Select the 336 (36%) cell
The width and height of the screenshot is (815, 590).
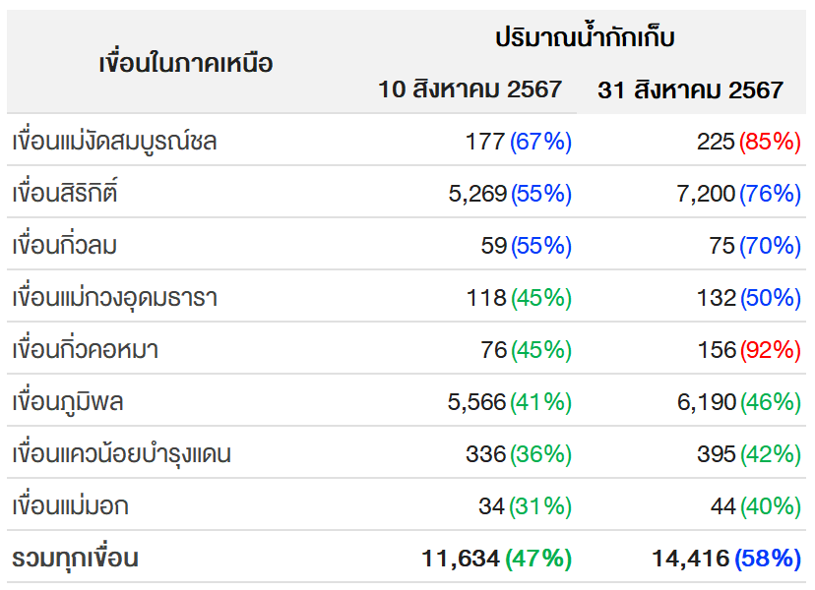click(x=519, y=454)
